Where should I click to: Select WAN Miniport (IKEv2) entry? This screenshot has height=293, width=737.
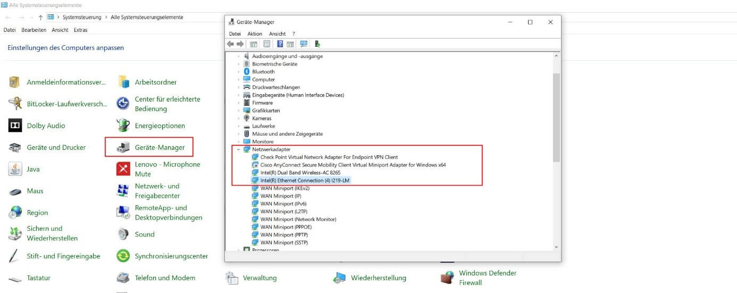click(285, 188)
